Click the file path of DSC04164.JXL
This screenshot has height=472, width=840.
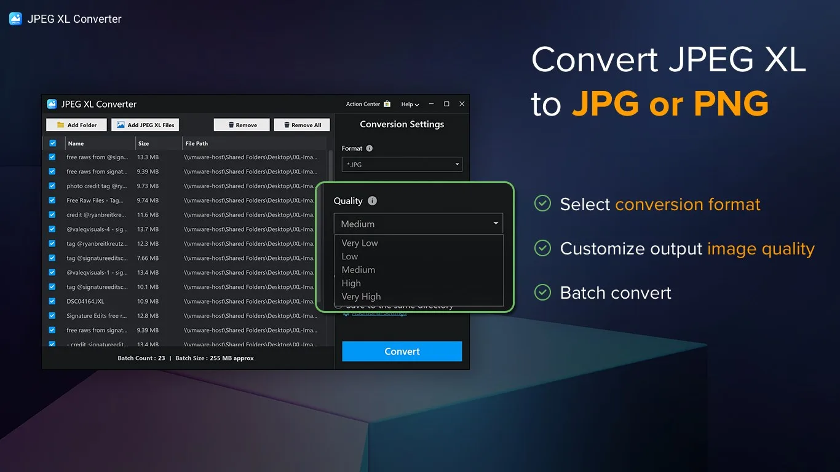[251, 301]
